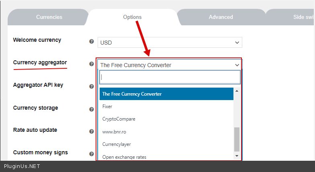Select The Free Currency Converter option
This screenshot has height=172, width=315.
[166, 94]
